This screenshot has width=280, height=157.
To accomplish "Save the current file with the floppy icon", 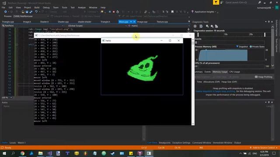I will tap(27, 12).
